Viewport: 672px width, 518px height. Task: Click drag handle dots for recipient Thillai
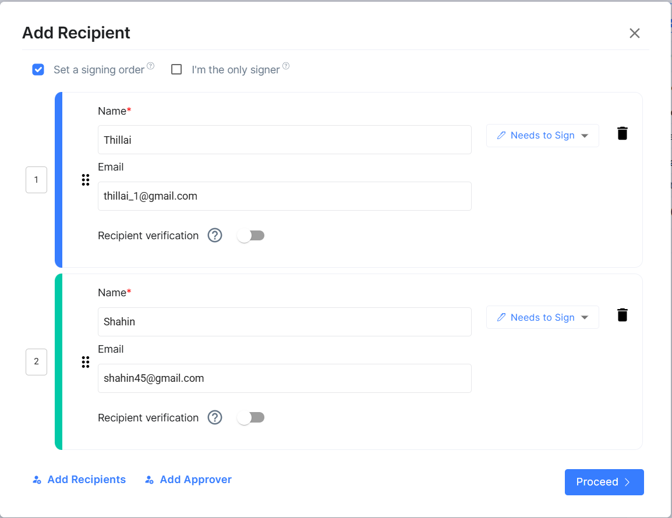point(86,180)
